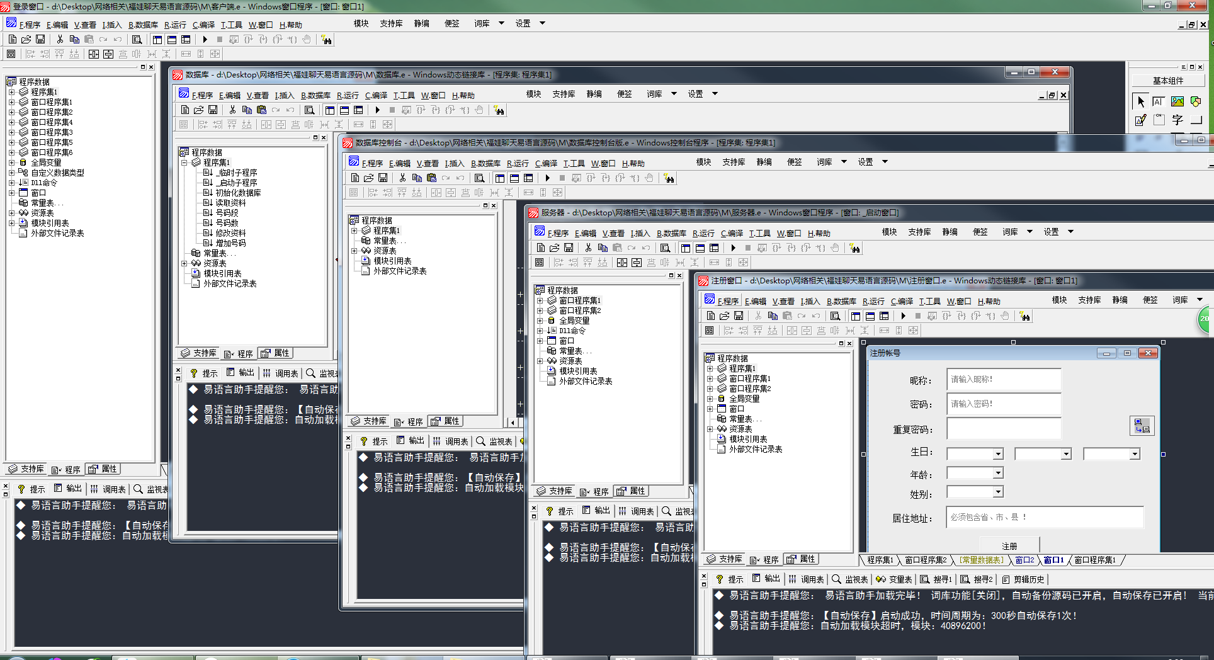This screenshot has width=1214, height=660.
Task: Click the 注册 button on the form
Action: click(x=1009, y=546)
